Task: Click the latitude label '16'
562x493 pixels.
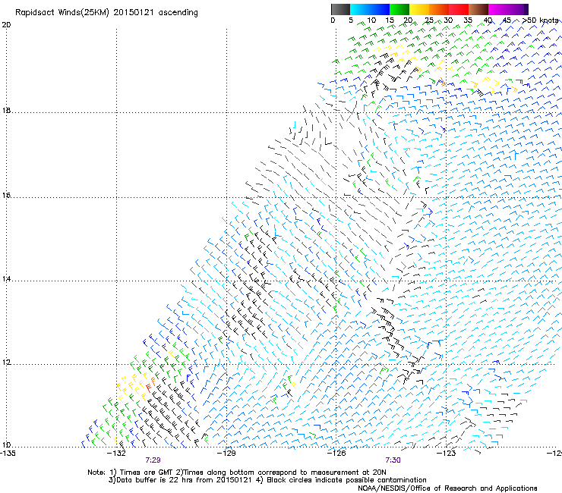Action: point(6,195)
